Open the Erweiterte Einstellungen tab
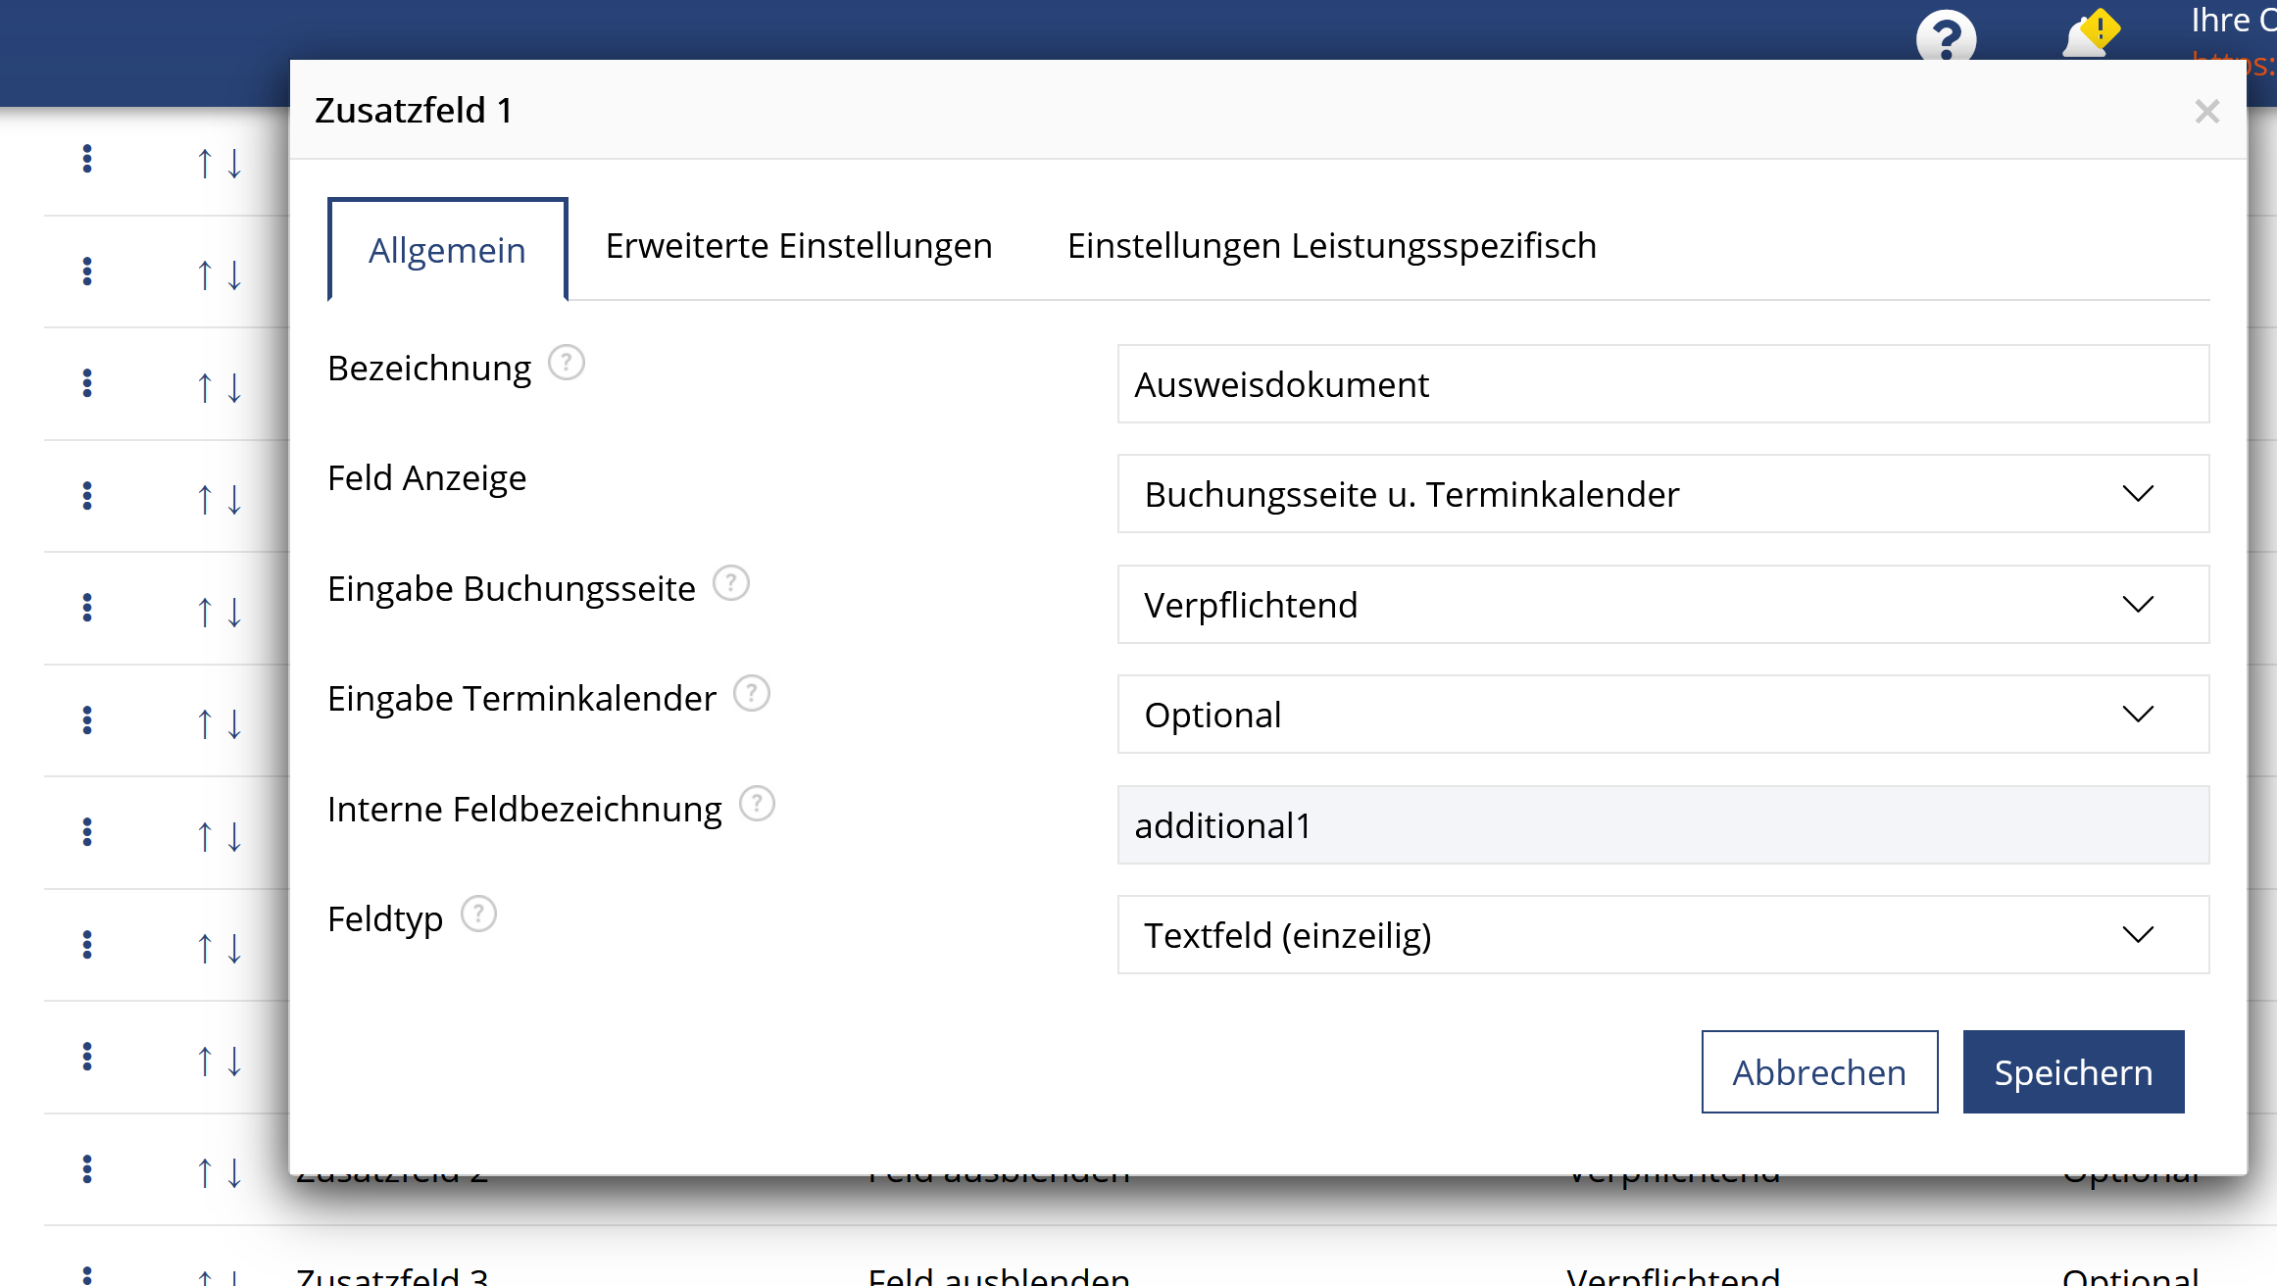Screen dimensions: 2277x1286 click(799, 245)
